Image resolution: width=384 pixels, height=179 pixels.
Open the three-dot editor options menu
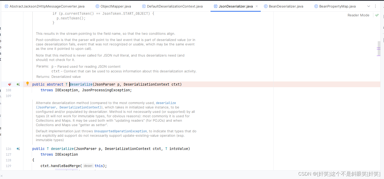375,6
